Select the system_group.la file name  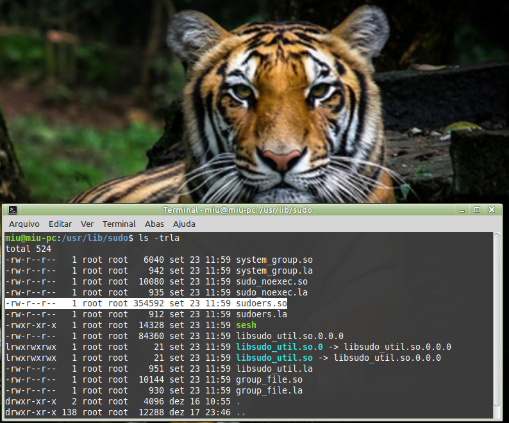coord(274,270)
